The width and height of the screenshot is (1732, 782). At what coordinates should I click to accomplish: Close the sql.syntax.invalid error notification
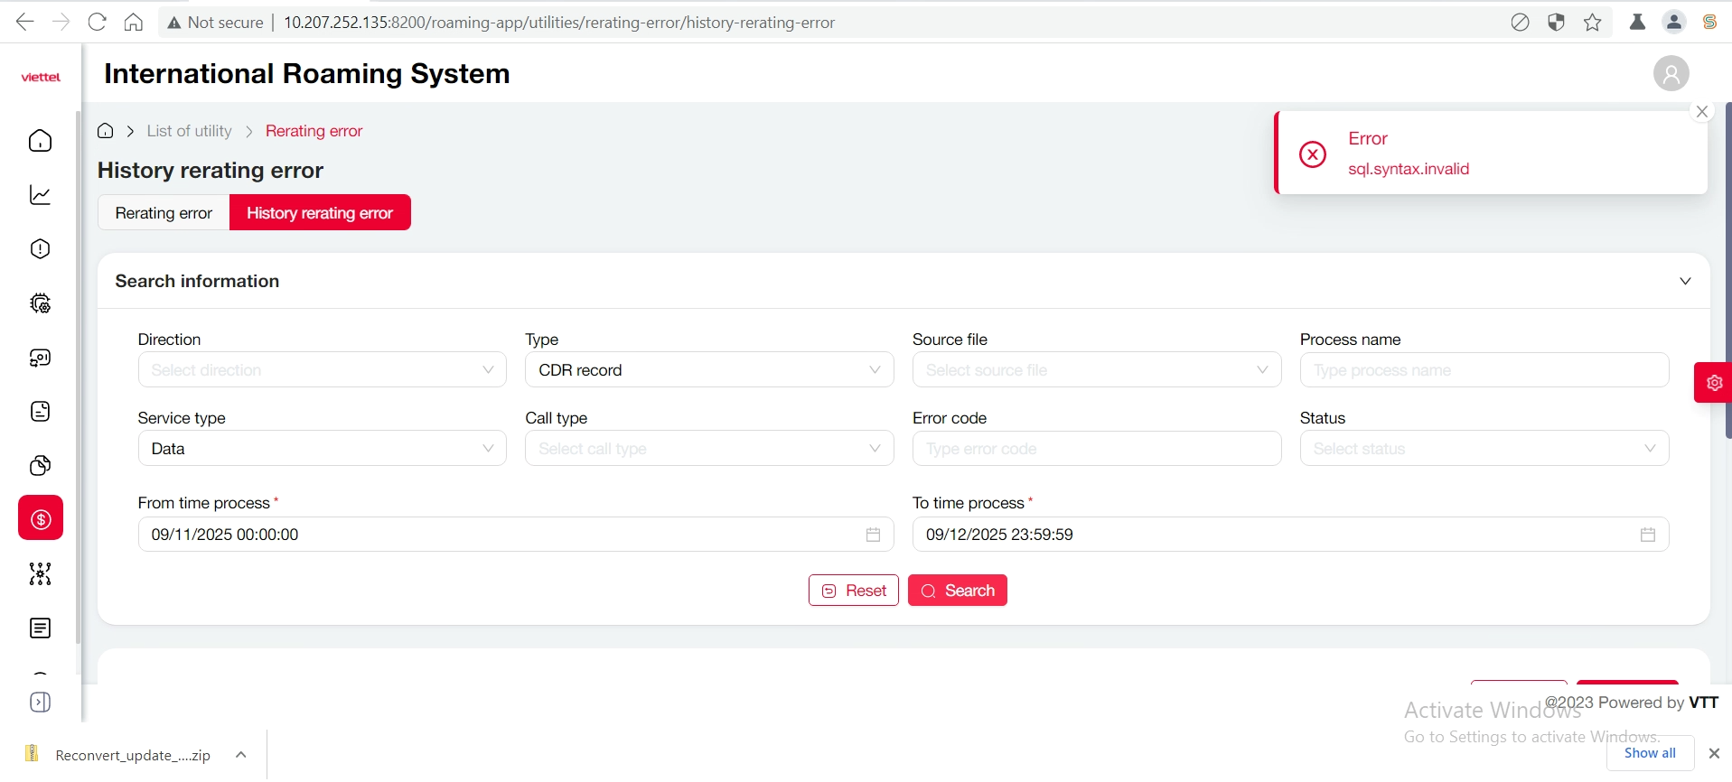pos(1702,112)
